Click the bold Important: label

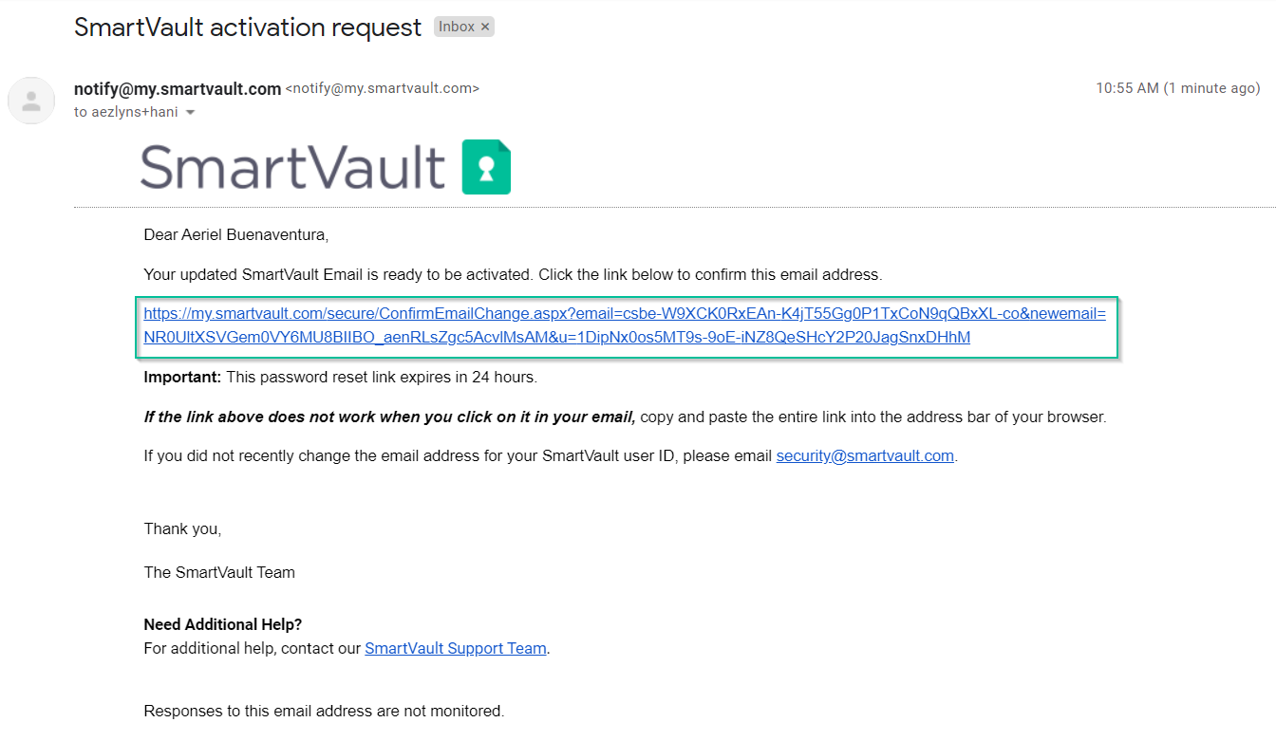[182, 377]
